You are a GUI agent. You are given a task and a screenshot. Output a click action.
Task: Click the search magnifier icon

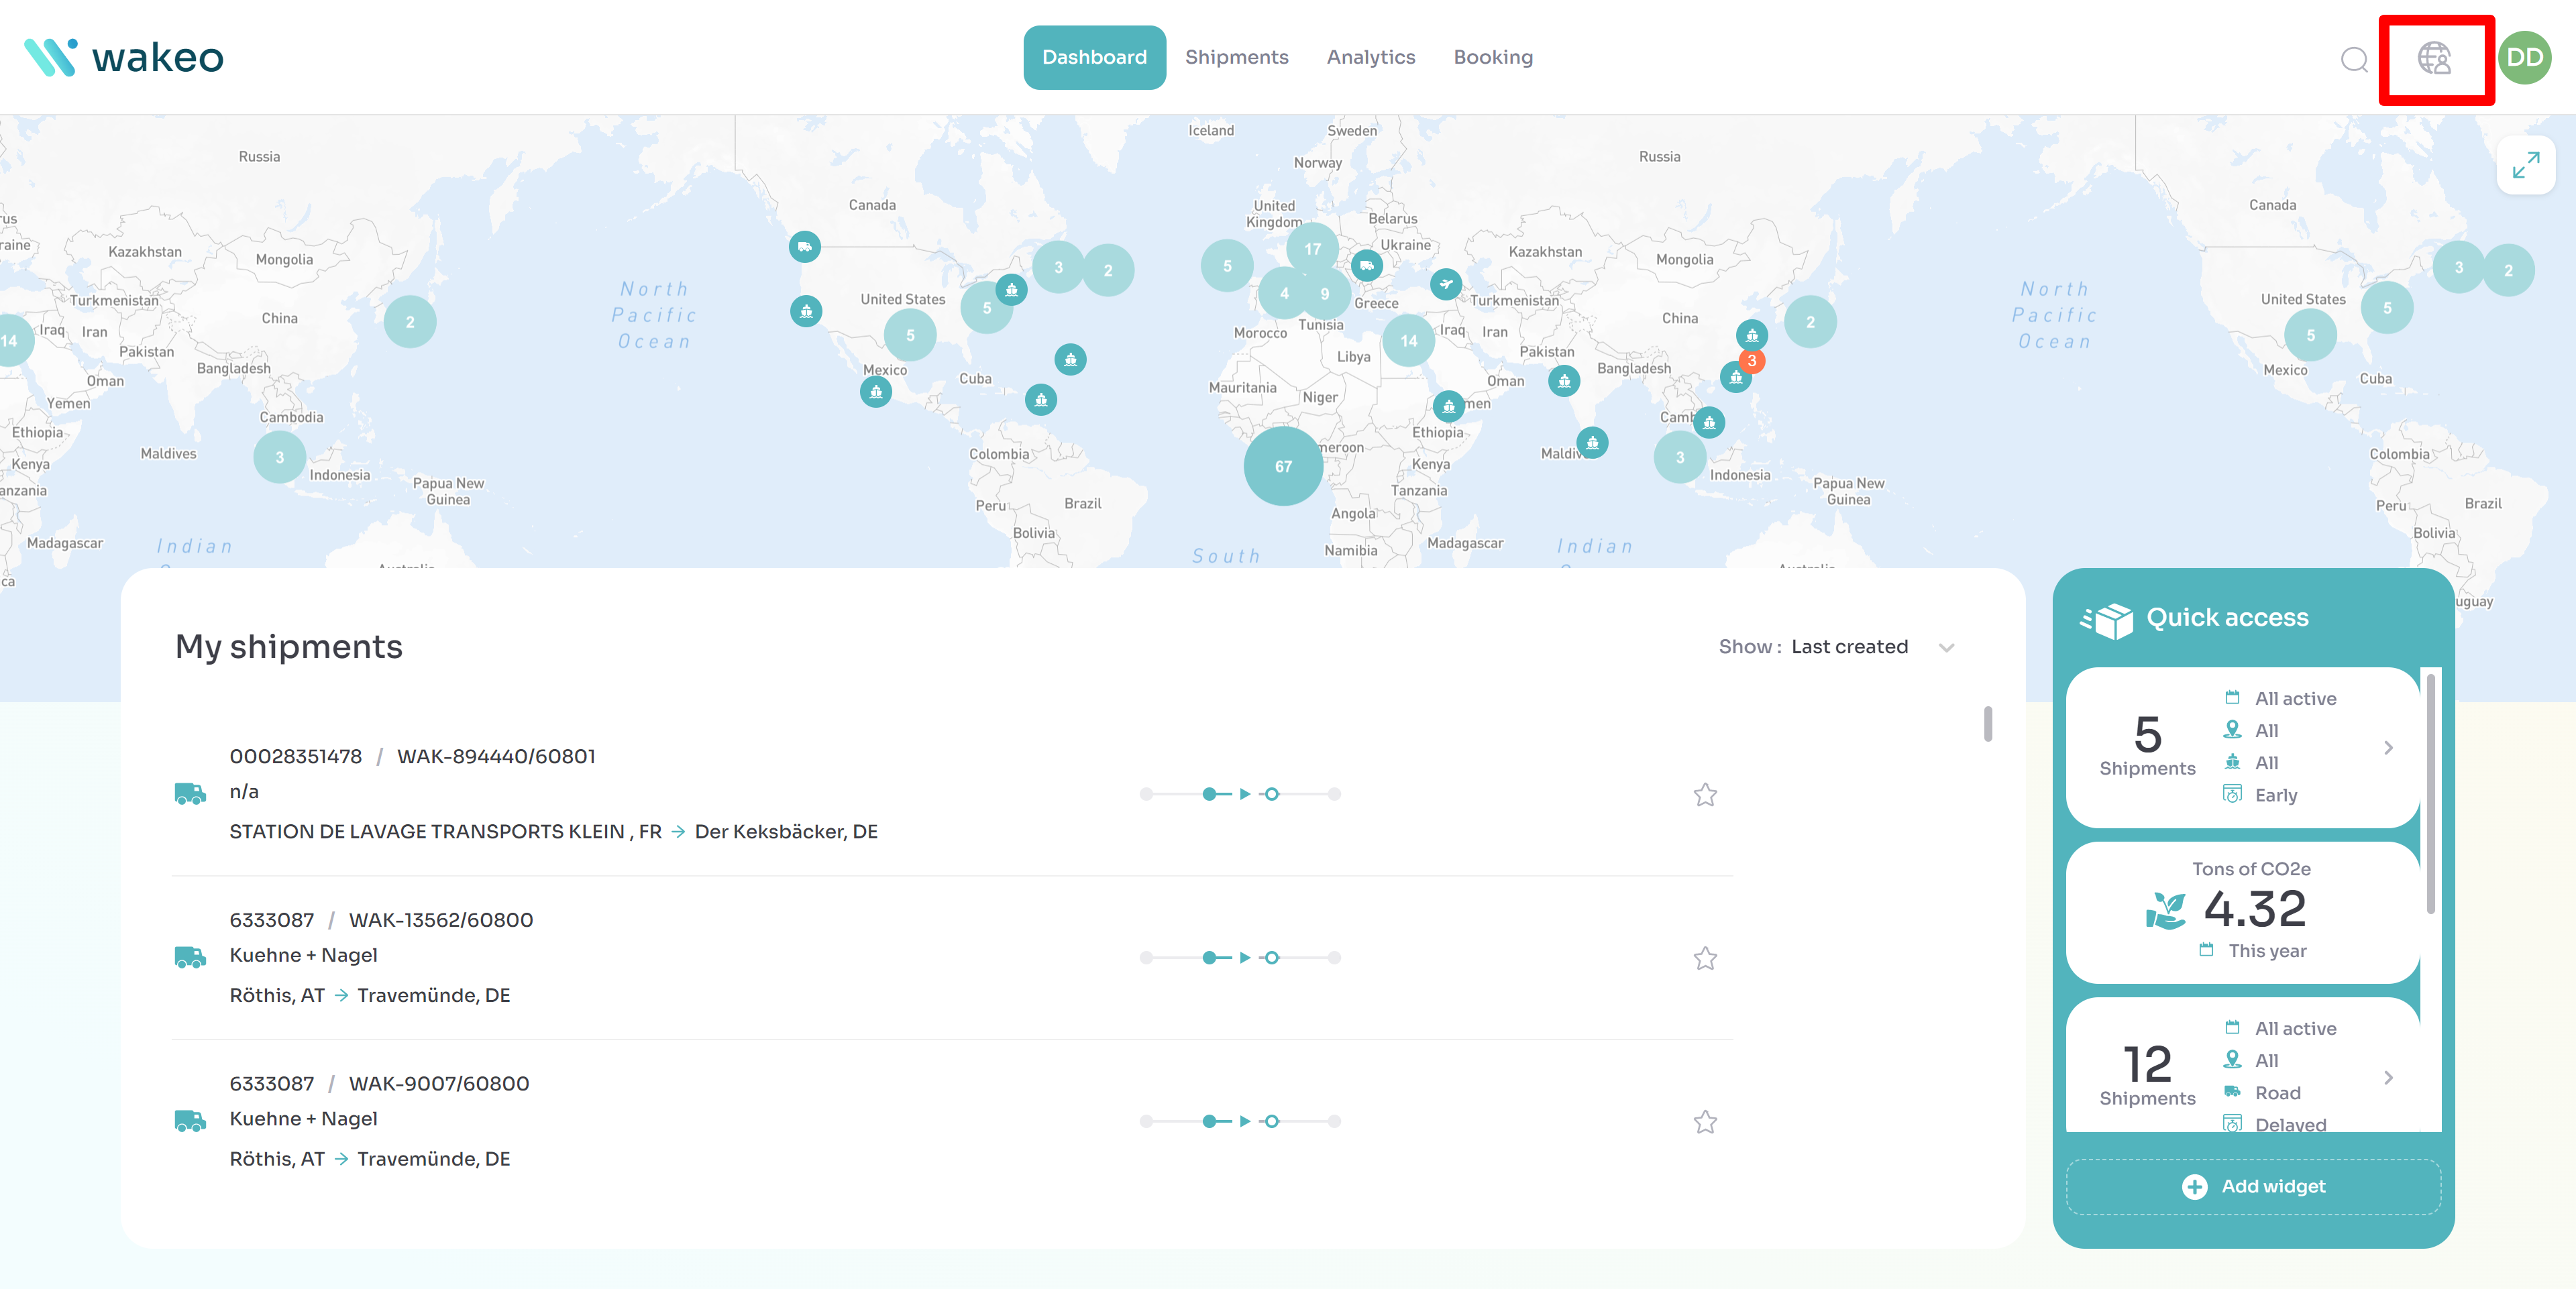[2354, 59]
